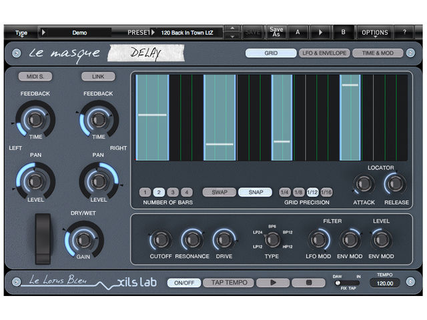Click the bottom-right screw icon beside Tempo
The width and height of the screenshot is (427, 320).
pyautogui.click(x=410, y=281)
